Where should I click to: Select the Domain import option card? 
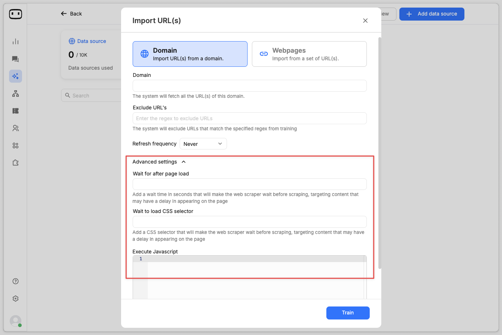tap(190, 54)
